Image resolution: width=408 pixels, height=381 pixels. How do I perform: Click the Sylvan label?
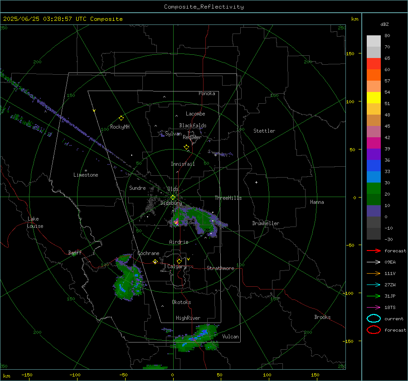(173, 134)
